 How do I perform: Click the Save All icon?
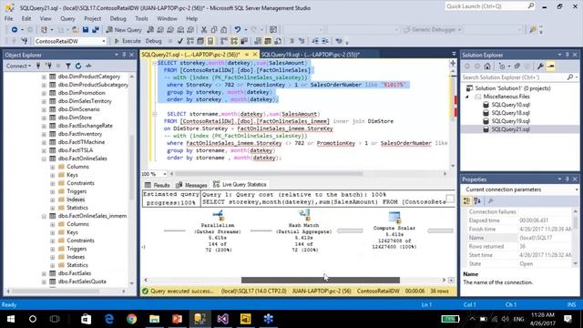tap(96, 30)
